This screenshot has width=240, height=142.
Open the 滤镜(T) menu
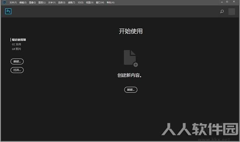[71, 3]
